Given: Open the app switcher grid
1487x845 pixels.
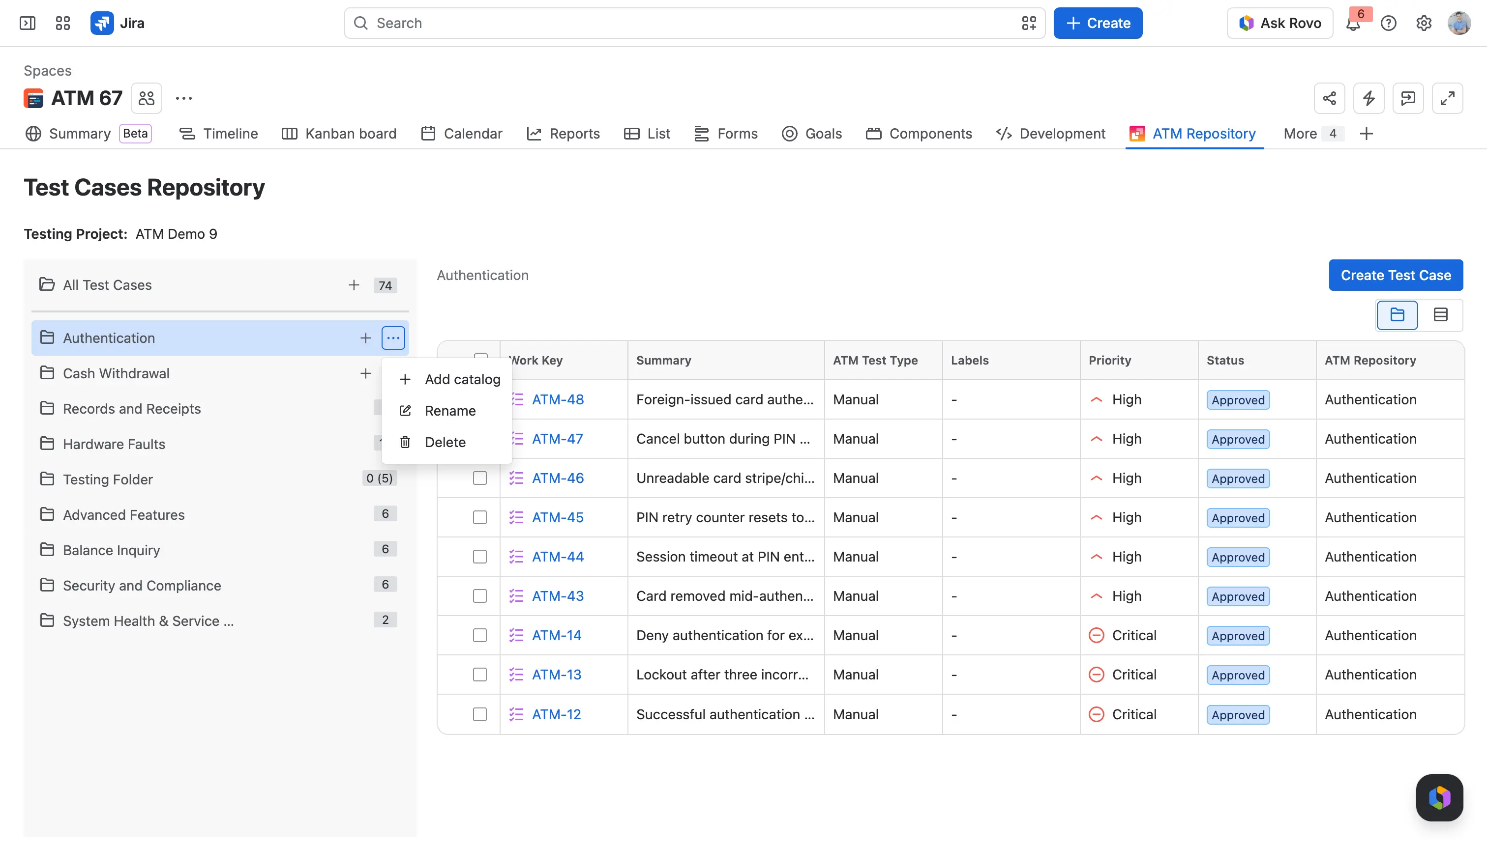Looking at the screenshot, I should (x=63, y=23).
